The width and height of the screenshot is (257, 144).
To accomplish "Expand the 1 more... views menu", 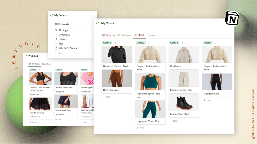I will [152, 35].
